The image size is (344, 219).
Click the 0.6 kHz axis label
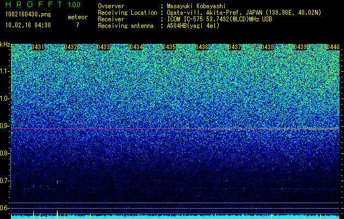pyautogui.click(x=5, y=208)
